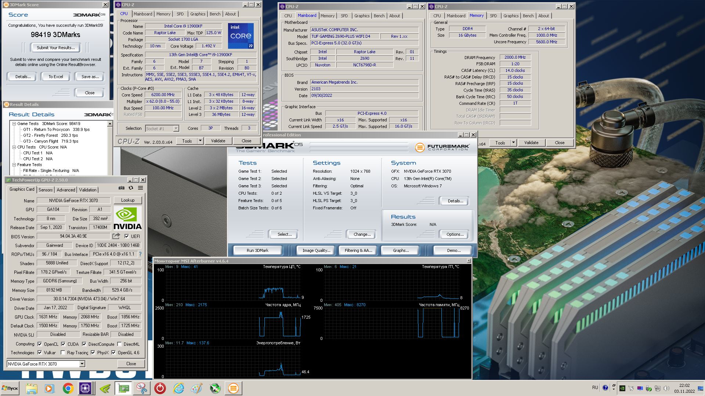Click the network tray icon
The height and width of the screenshot is (396, 705).
click(x=657, y=388)
